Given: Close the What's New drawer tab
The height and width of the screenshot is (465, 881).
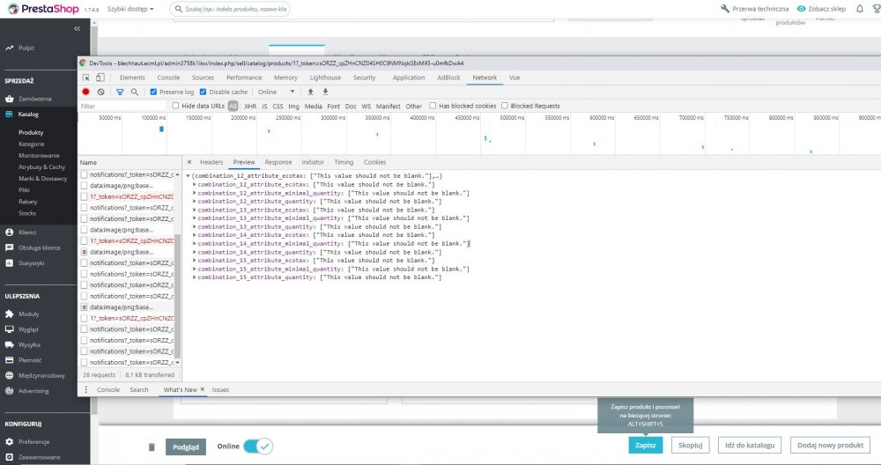Looking at the screenshot, I should [203, 389].
